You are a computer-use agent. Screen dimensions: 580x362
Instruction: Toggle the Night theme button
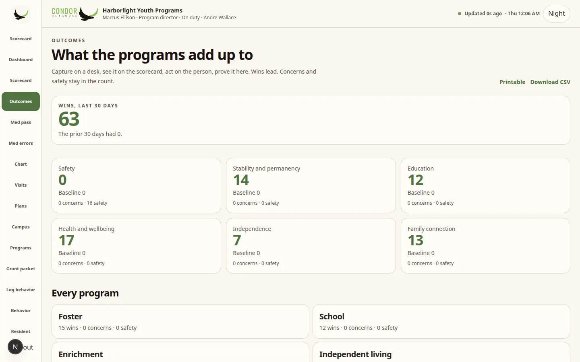click(557, 14)
